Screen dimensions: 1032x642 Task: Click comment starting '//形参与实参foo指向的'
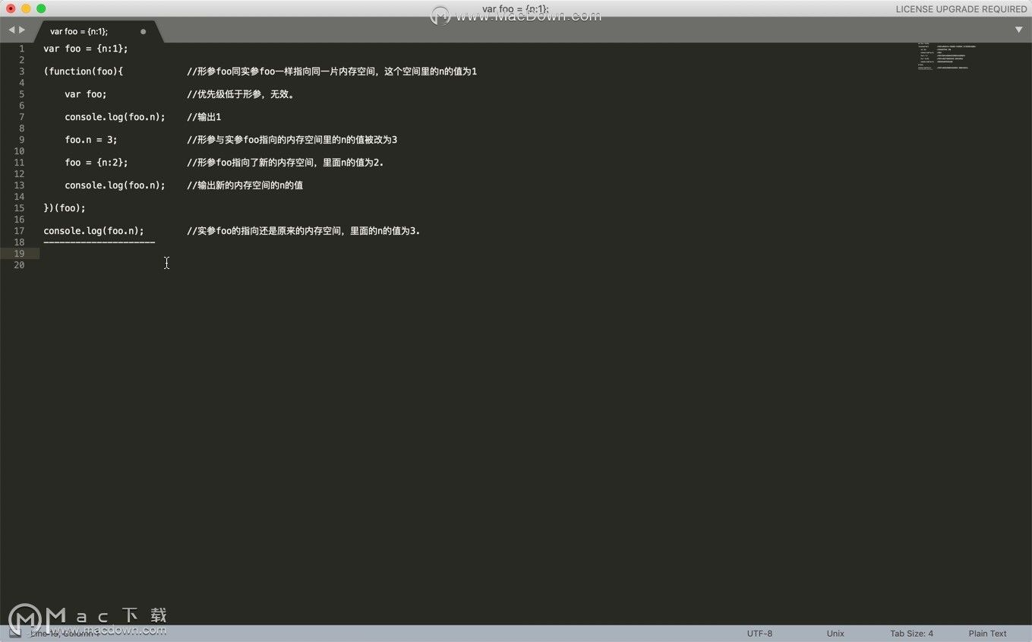[292, 140]
